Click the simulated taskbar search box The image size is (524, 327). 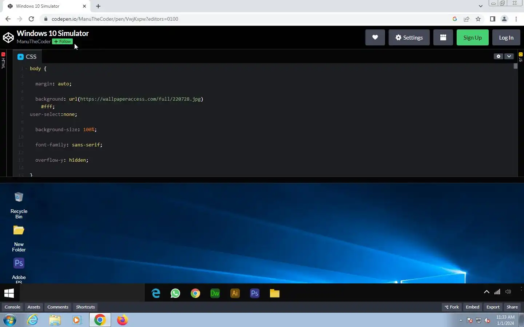(82, 293)
